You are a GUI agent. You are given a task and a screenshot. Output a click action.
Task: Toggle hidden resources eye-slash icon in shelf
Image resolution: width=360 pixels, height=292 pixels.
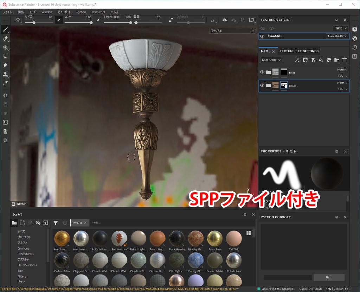click(x=38, y=223)
